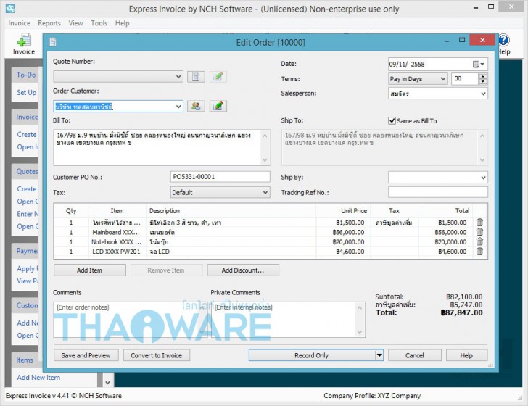This screenshot has width=528, height=406.
Task: Select the Mainboard XXX item cell
Action: pos(116,232)
